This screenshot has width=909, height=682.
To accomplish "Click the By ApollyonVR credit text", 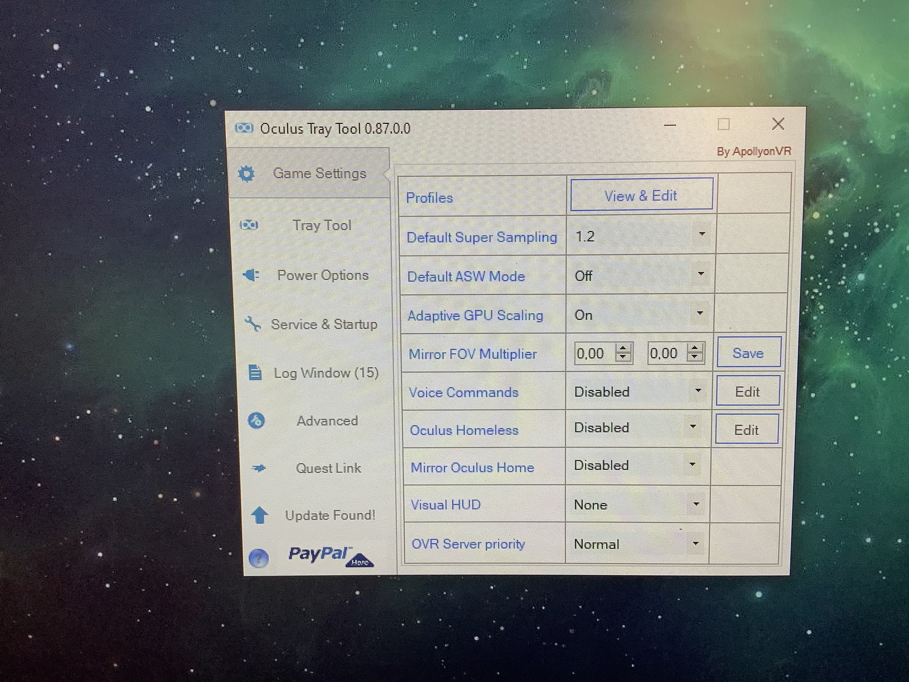I will click(x=754, y=152).
